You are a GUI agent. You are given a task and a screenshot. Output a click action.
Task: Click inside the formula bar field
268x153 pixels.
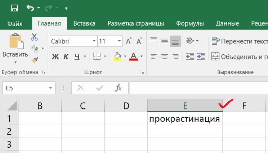[x=199, y=88]
